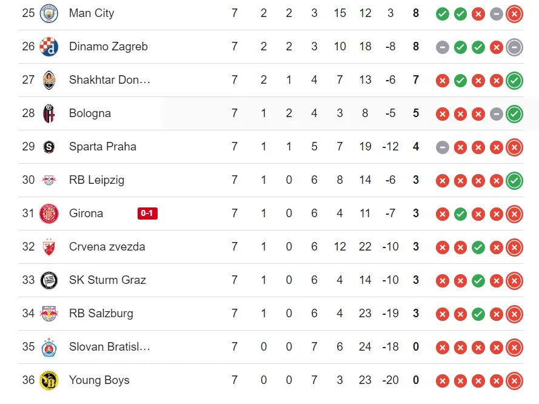The width and height of the screenshot is (539, 404).
Task: Click Sparta Praha's first draw form icon
Action: (x=443, y=147)
